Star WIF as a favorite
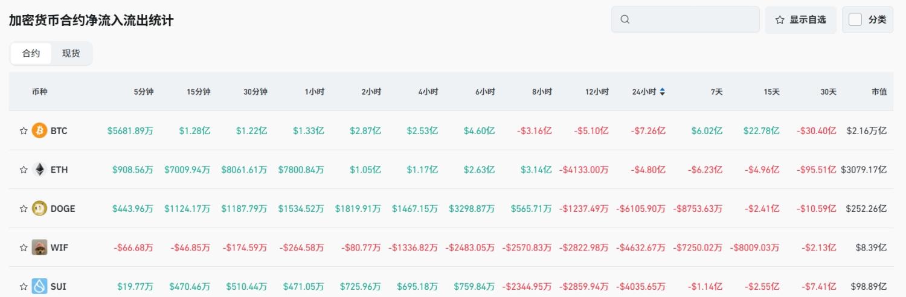The height and width of the screenshot is (297, 906). click(x=24, y=247)
